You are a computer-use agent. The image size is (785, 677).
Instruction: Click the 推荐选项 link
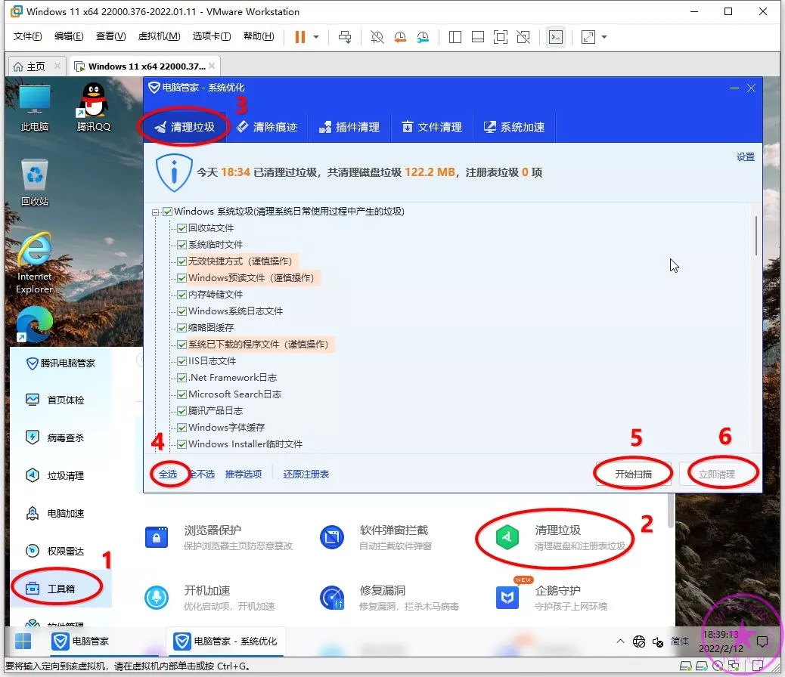244,475
